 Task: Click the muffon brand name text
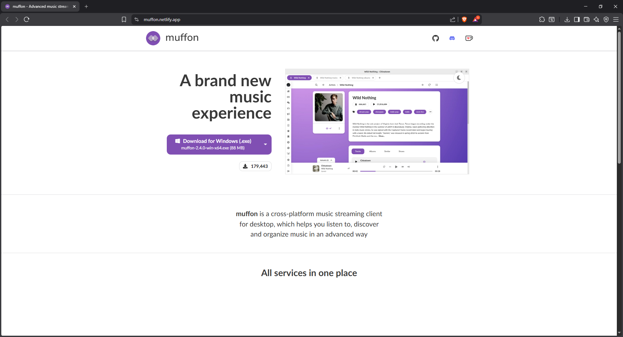click(x=182, y=38)
